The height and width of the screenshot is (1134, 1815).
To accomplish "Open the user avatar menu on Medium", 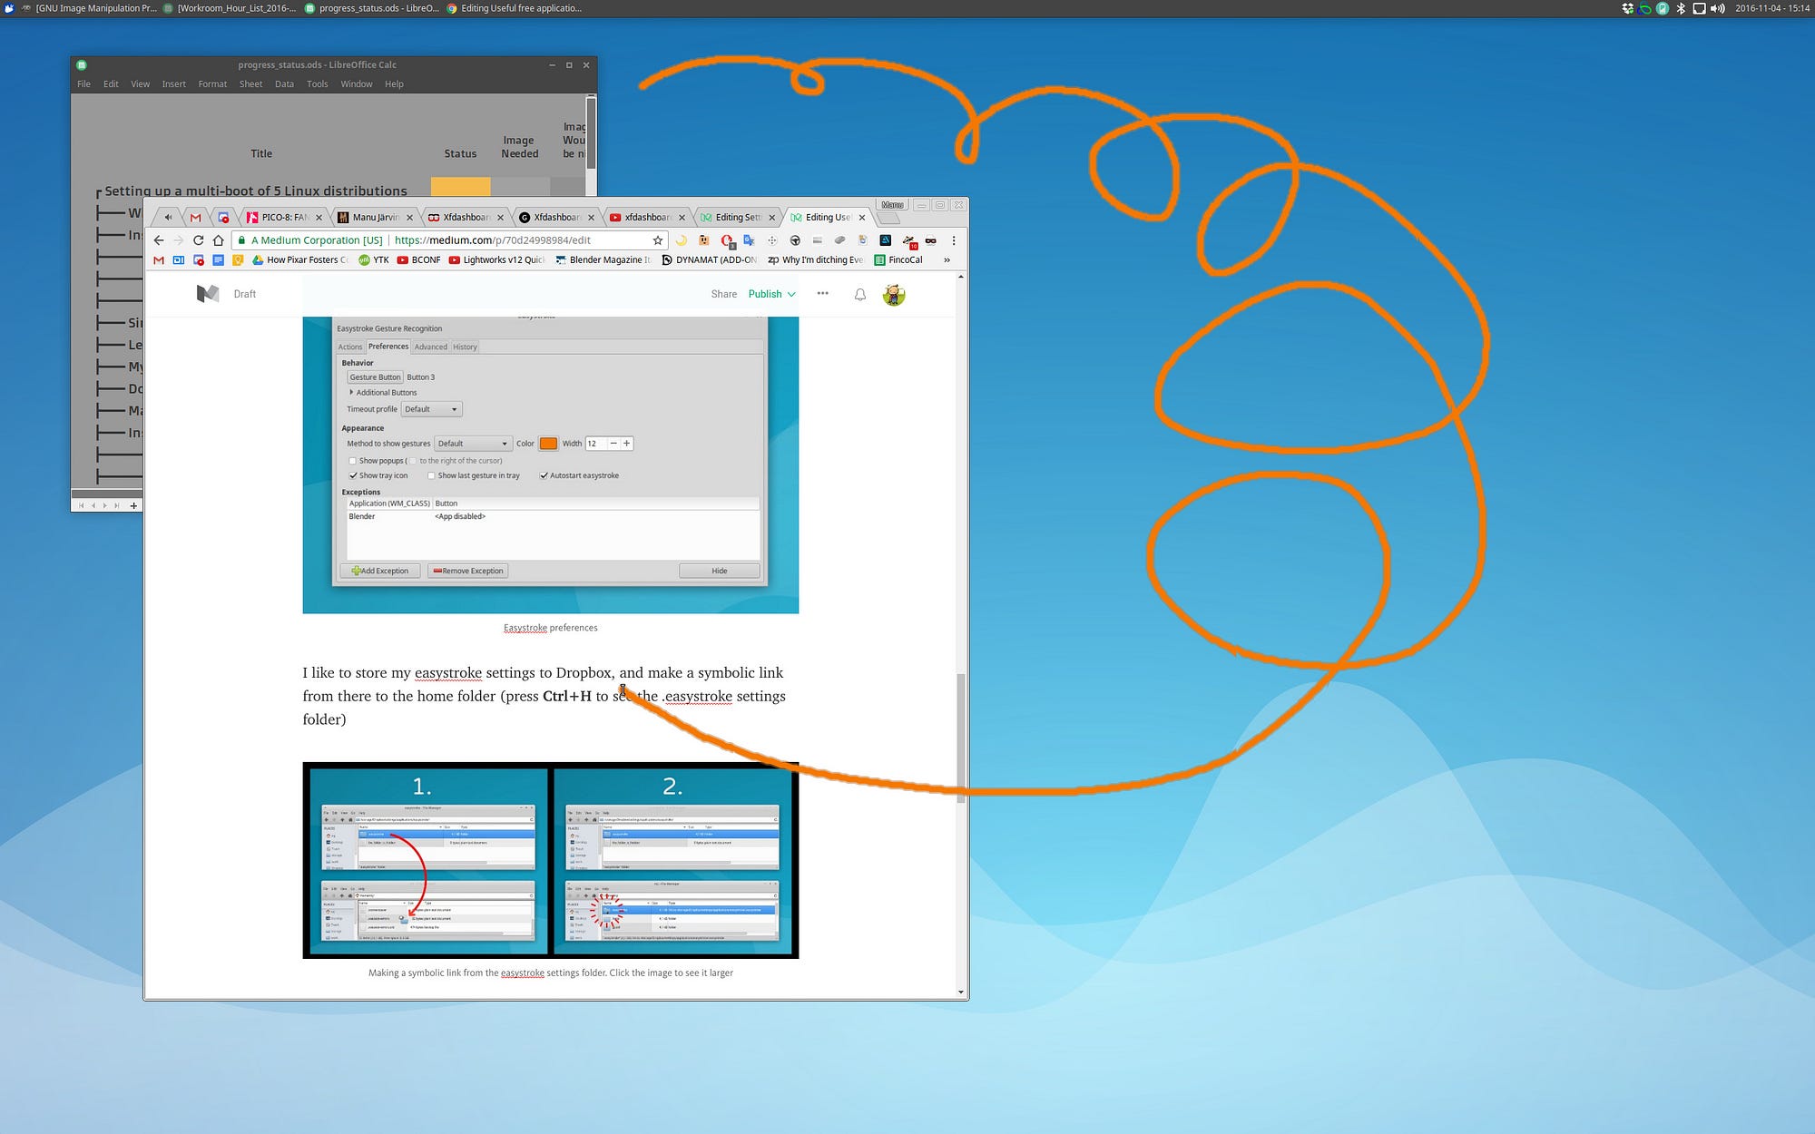I will 894,295.
